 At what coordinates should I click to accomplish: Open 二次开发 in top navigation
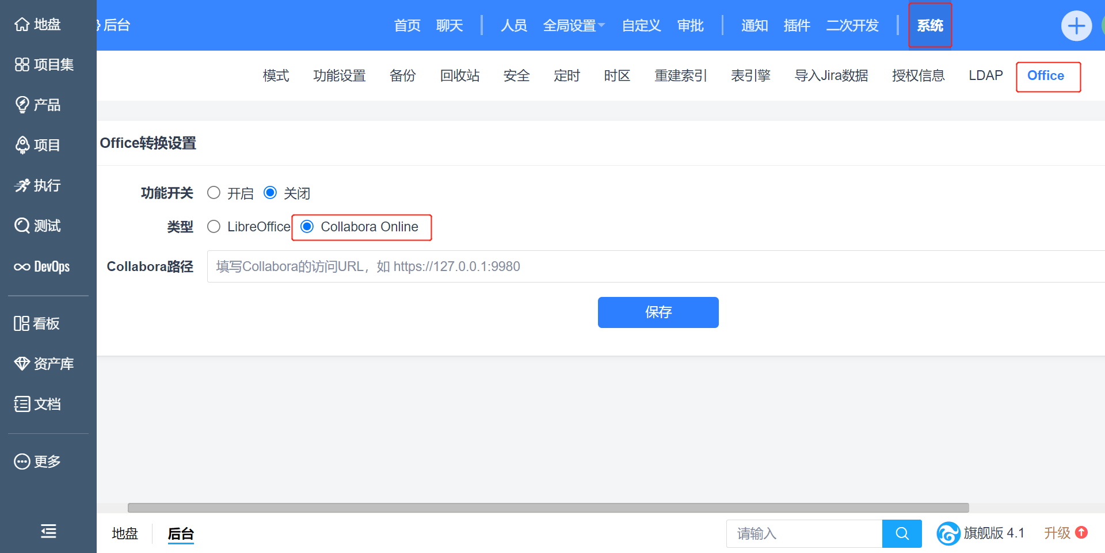pyautogui.click(x=852, y=25)
